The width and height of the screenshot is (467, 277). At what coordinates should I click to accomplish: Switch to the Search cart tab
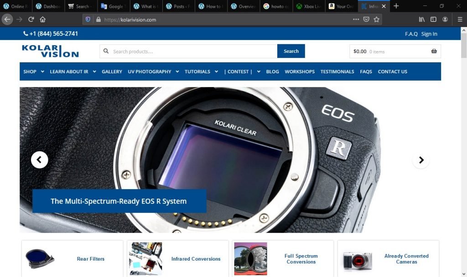click(x=81, y=6)
